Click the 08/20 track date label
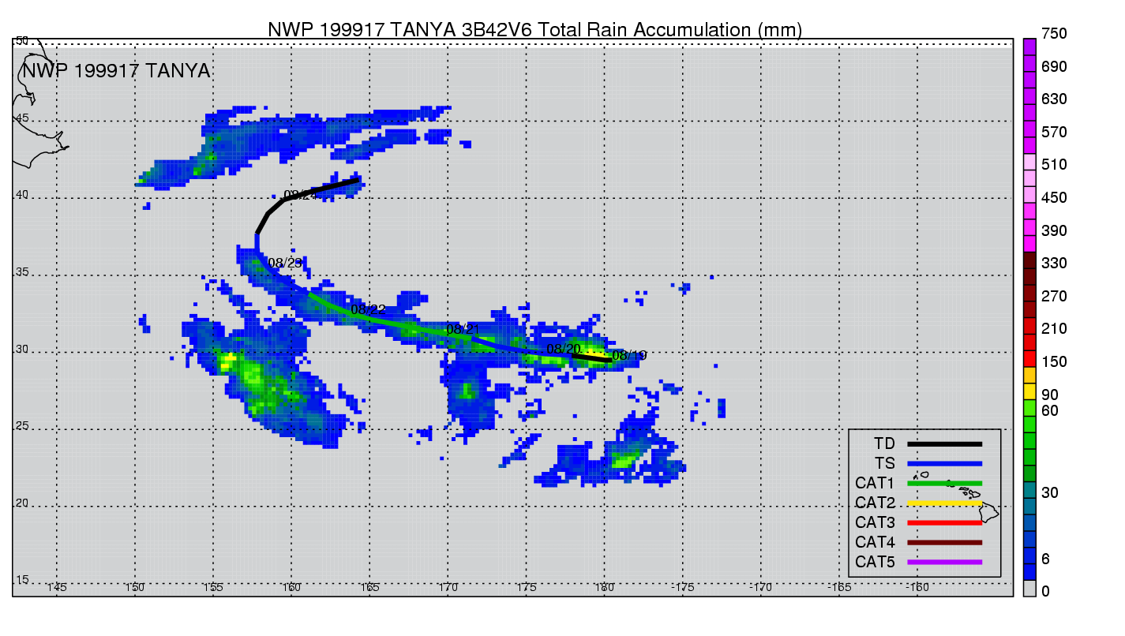This screenshot has width=1125, height=636. click(x=563, y=349)
